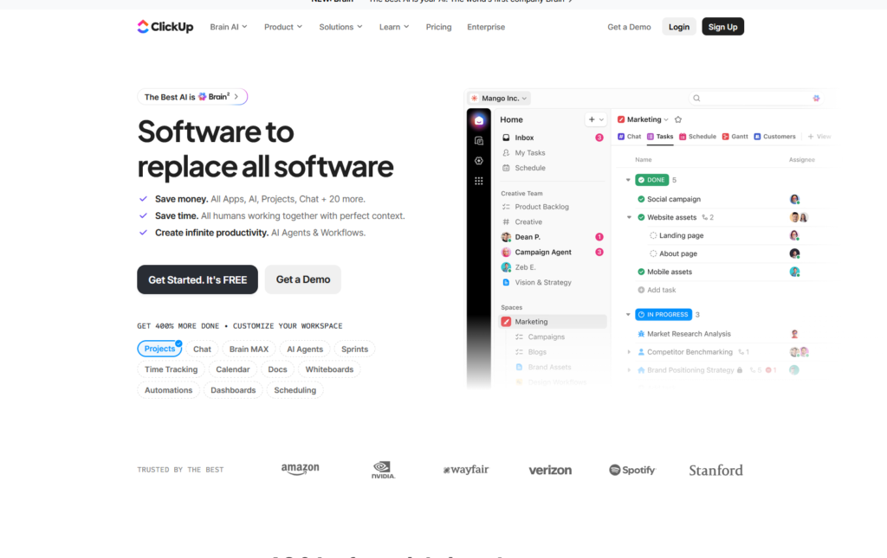The height and width of the screenshot is (558, 887).
Task: Open the Brain AI menu
Action: (x=229, y=27)
